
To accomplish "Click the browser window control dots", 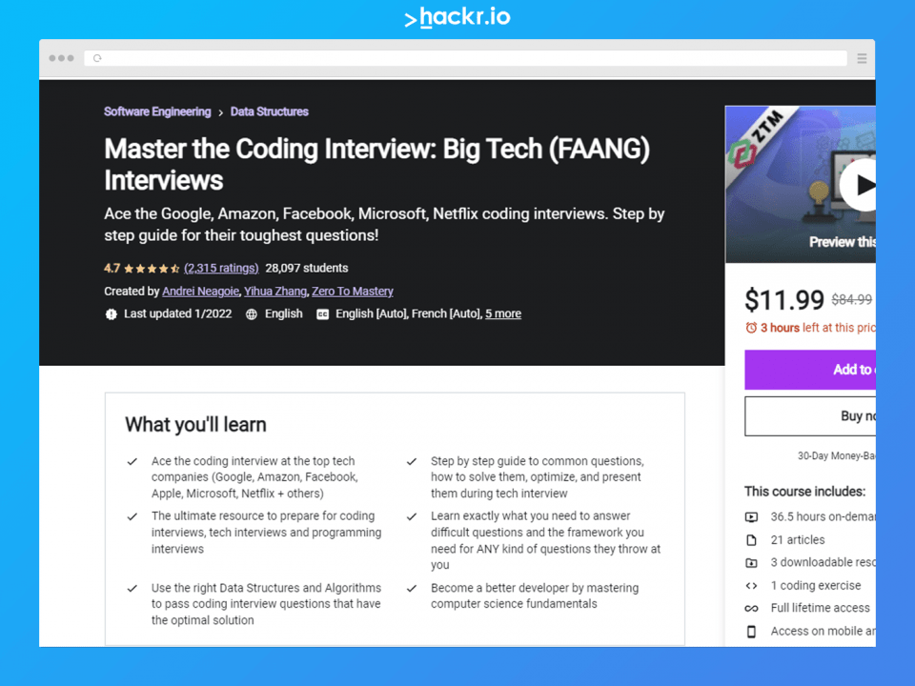I will click(x=62, y=58).
